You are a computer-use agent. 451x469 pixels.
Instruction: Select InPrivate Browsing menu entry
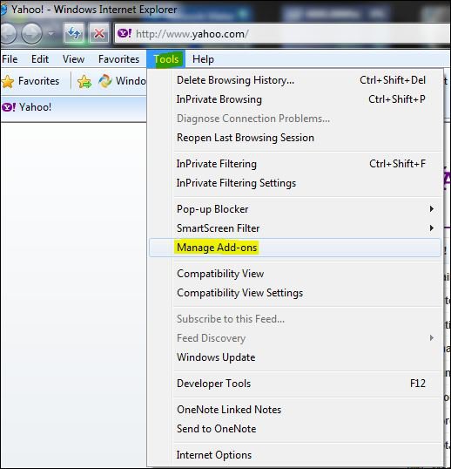click(x=295, y=99)
